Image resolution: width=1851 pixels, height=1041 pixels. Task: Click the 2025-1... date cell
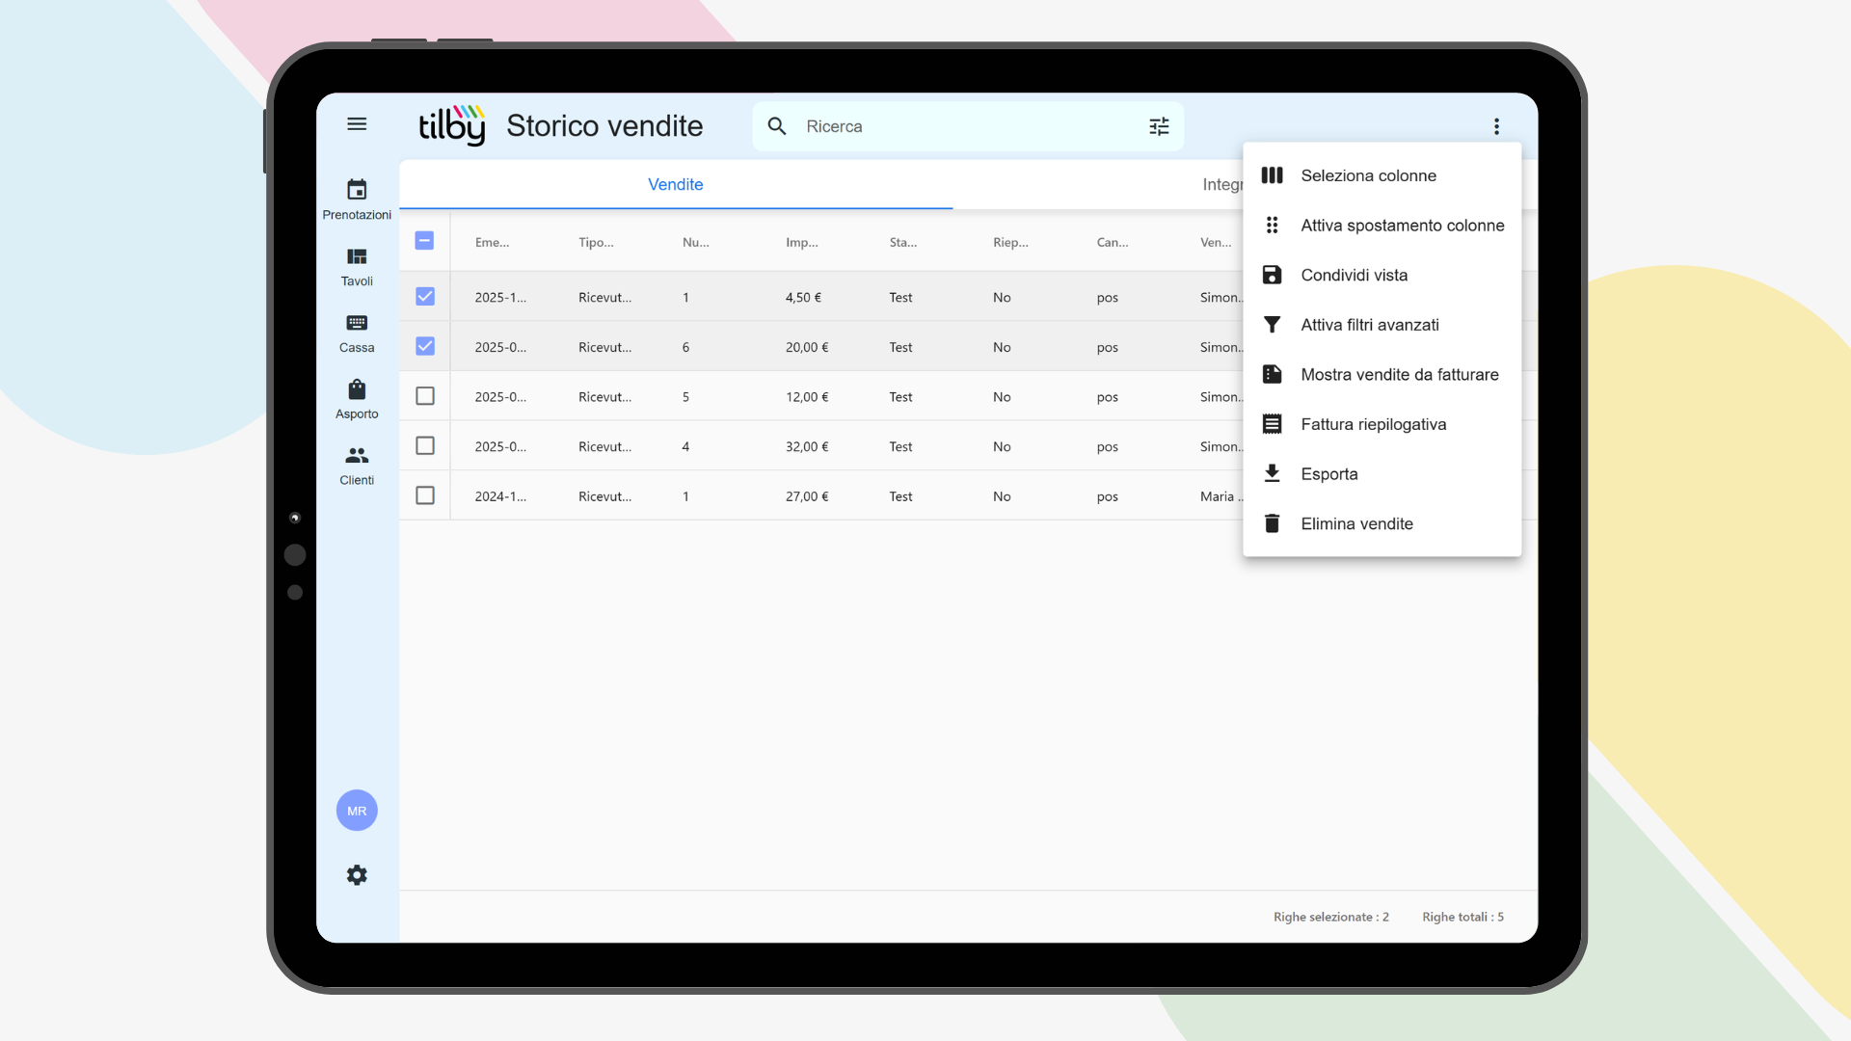[500, 298]
